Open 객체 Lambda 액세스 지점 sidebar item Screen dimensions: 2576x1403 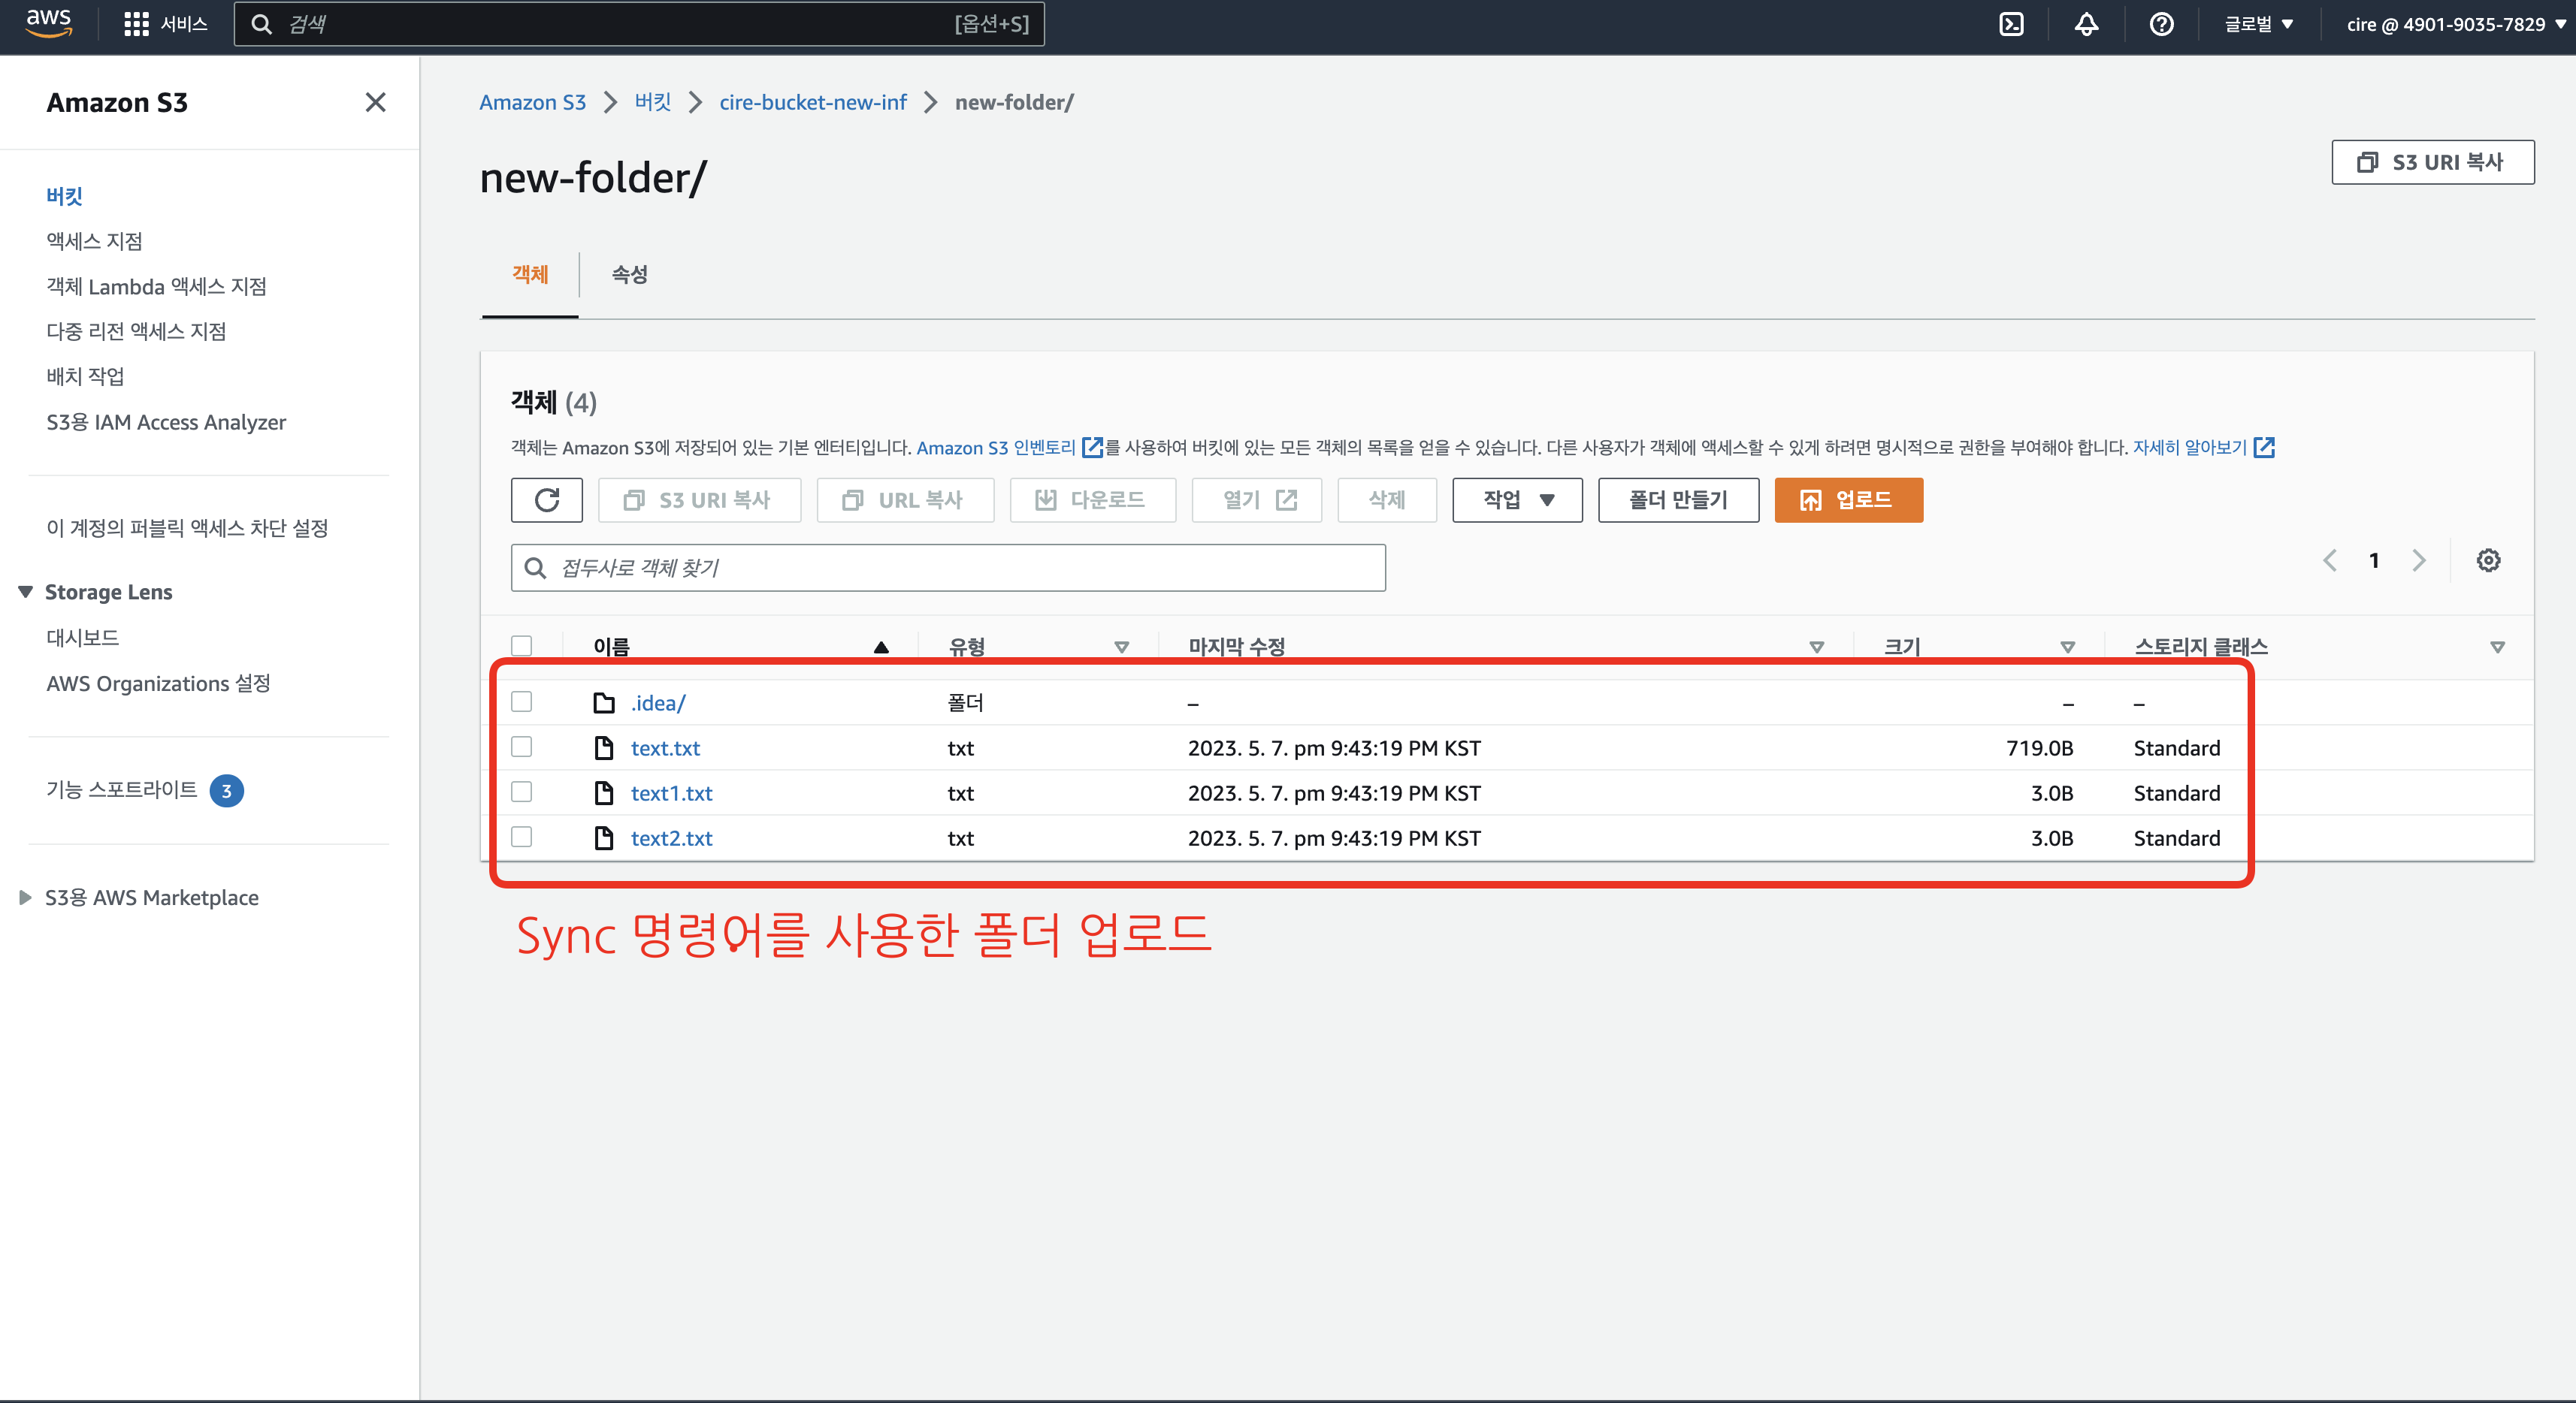pos(156,286)
